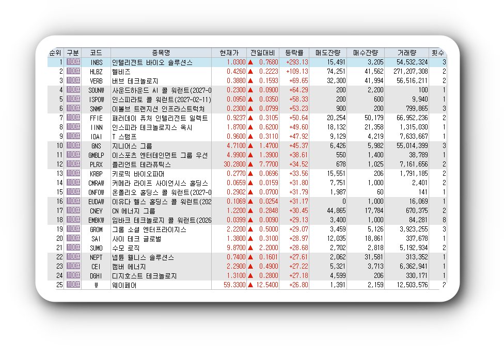Select ticker code DGHI

click(96, 276)
